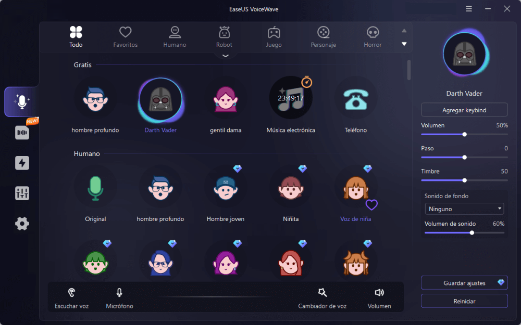Switch to the Todo tab
The image size is (521, 325).
[76, 37]
